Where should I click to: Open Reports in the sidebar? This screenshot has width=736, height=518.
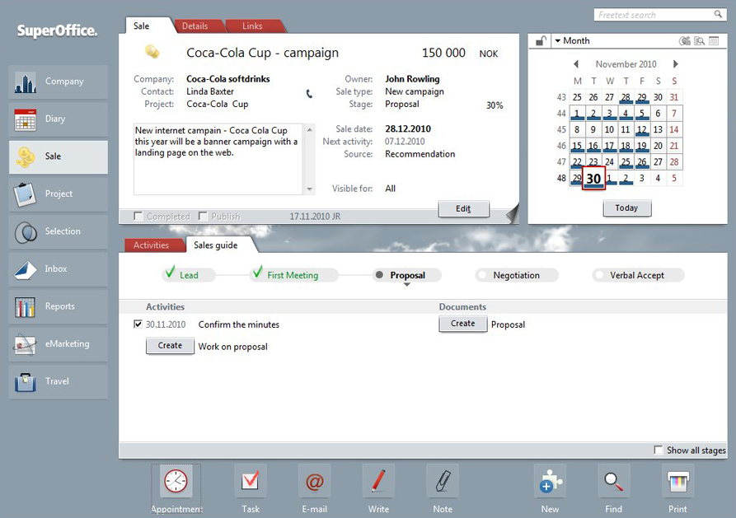59,307
